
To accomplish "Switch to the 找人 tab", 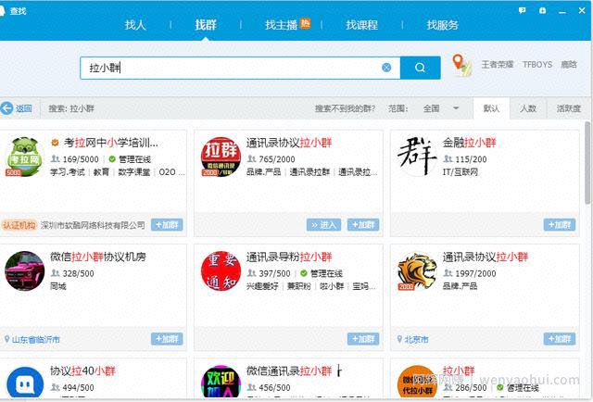I will [x=135, y=25].
